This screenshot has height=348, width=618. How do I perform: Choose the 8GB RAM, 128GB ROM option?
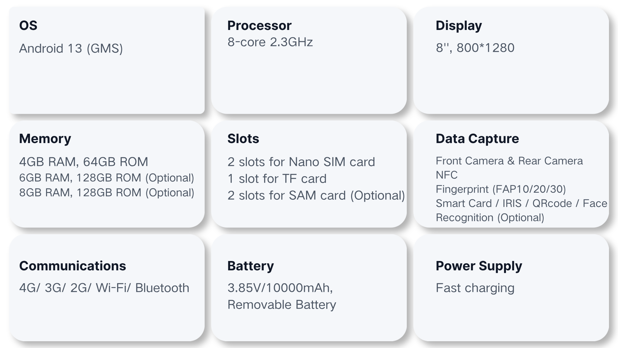coord(107,193)
